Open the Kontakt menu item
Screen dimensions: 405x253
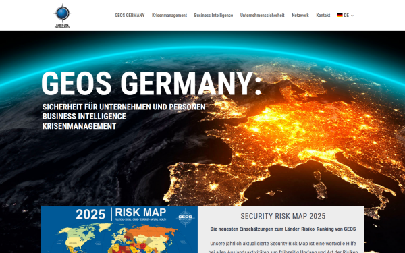[x=323, y=16]
